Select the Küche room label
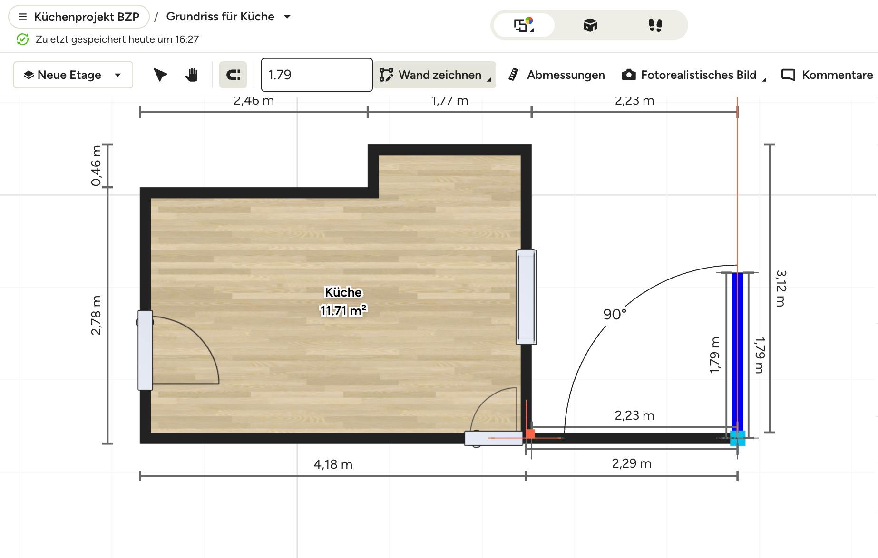The width and height of the screenshot is (878, 558). tap(343, 292)
